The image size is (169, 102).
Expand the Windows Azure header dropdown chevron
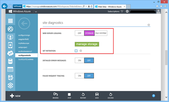click(x=36, y=12)
